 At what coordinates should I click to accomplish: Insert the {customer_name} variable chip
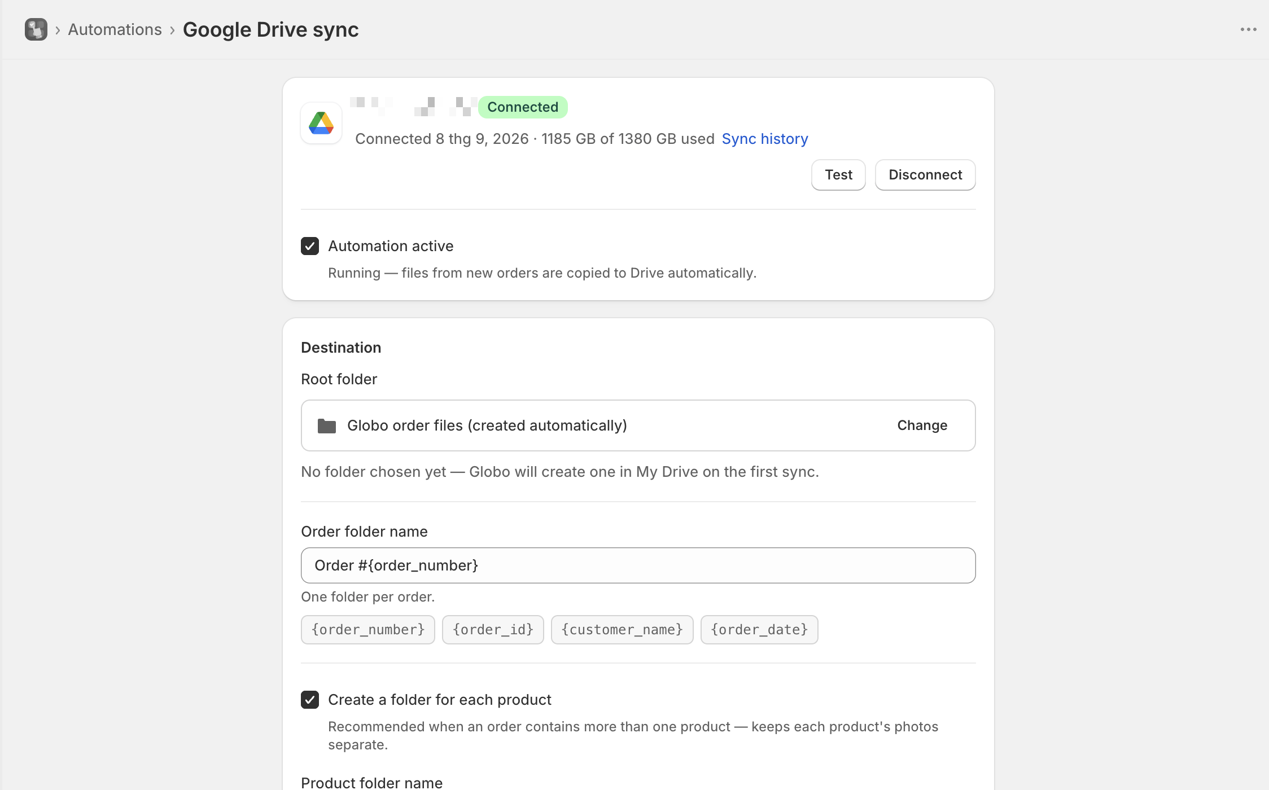tap(622, 630)
